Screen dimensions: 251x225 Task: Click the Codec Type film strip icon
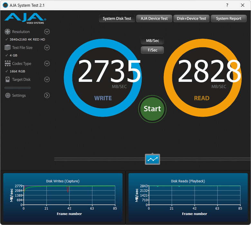click(7, 63)
